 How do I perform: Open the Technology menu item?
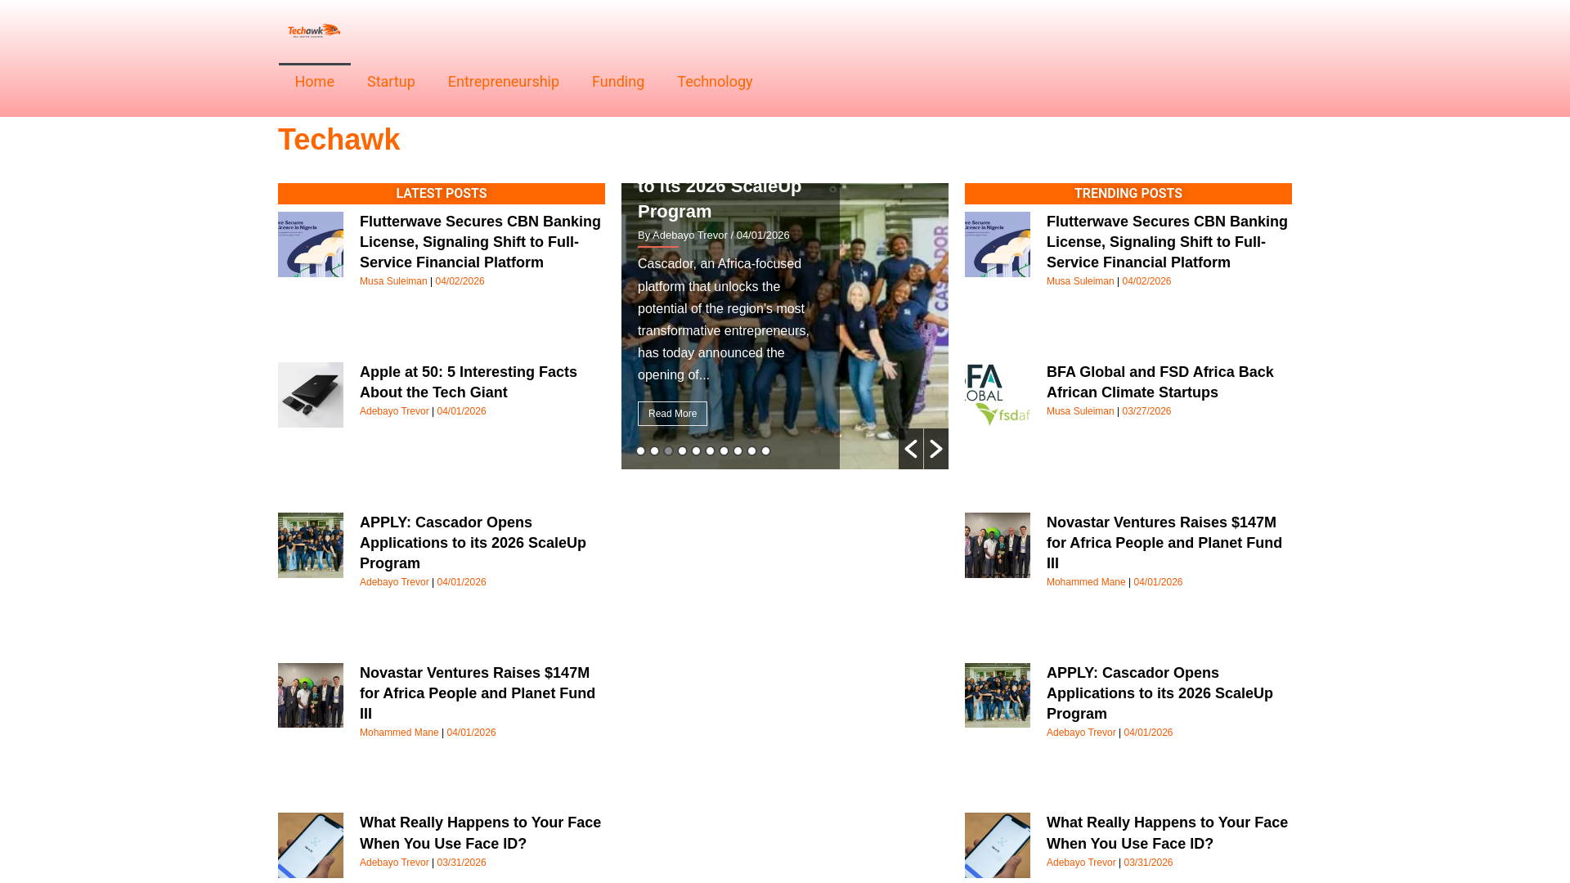[715, 82]
